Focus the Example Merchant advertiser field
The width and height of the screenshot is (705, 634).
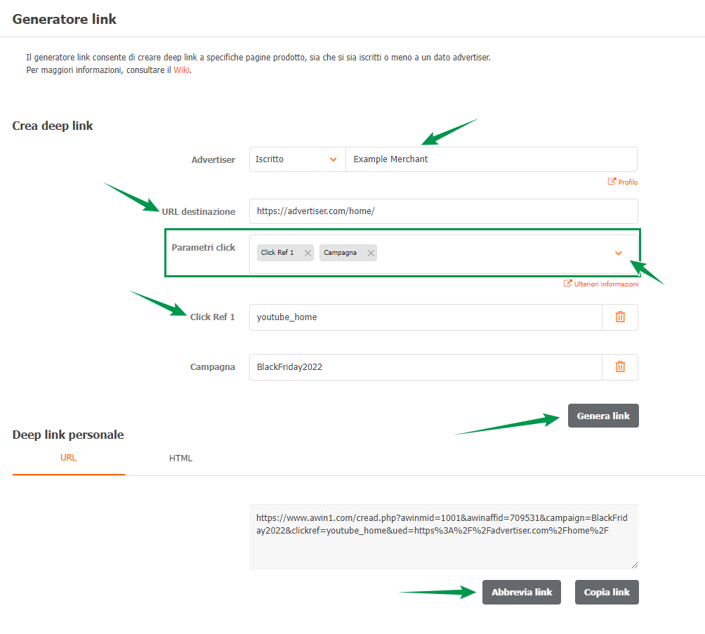491,159
